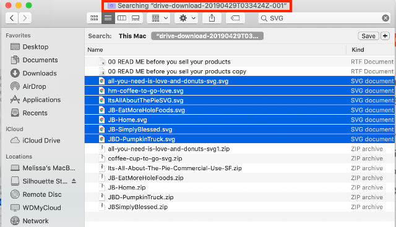Screen dimensions: 396x227
Task: Open AirDrop in the sidebar
Action: coord(28,86)
